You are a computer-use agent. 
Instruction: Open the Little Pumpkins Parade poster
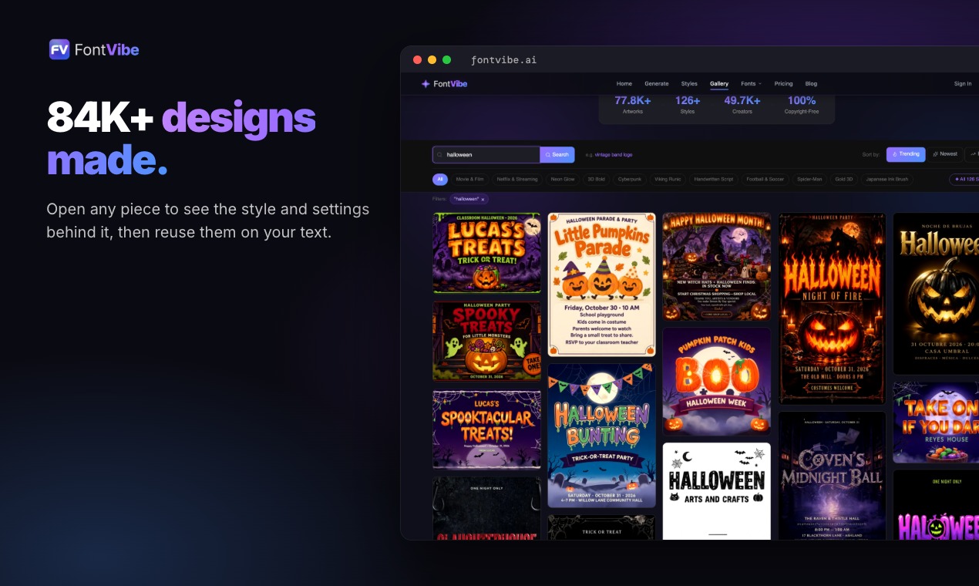pos(601,285)
